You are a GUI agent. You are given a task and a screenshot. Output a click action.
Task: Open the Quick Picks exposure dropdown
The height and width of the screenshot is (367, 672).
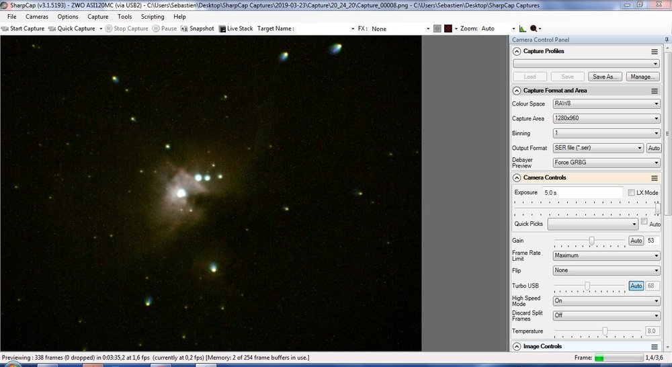pos(593,224)
